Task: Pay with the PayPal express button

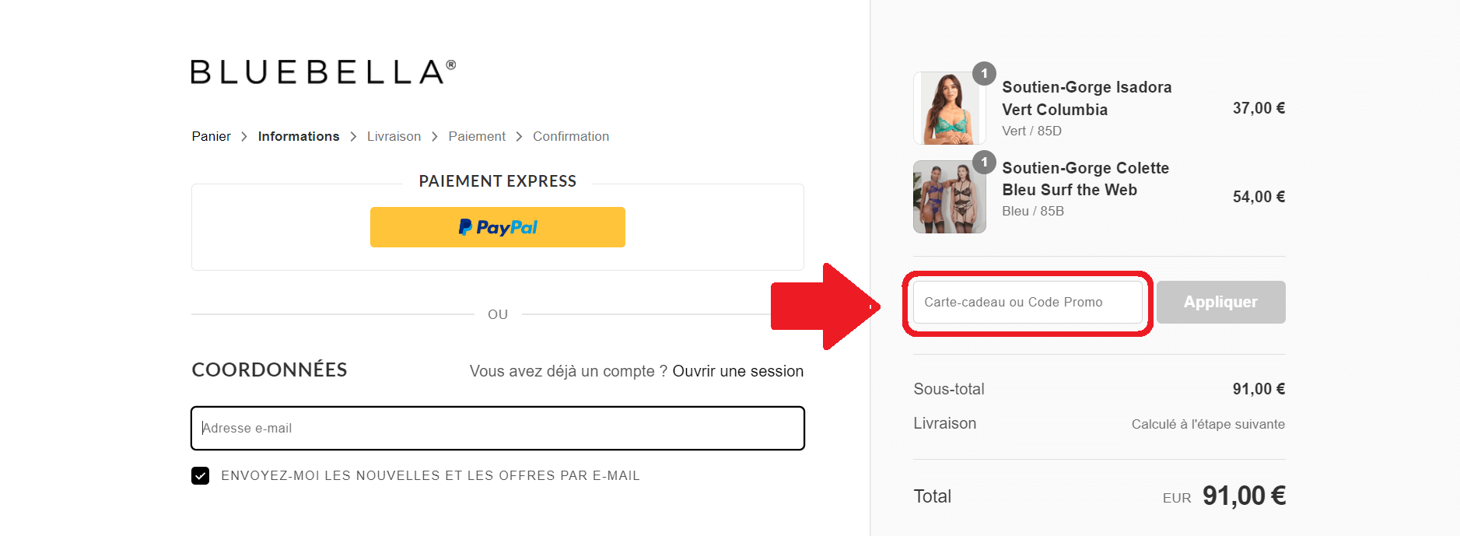Action: point(497,226)
